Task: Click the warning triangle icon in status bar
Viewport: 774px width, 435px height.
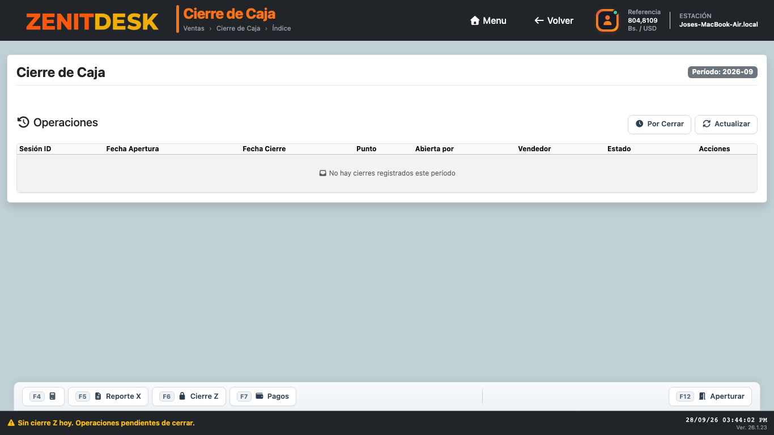Action: tap(11, 423)
